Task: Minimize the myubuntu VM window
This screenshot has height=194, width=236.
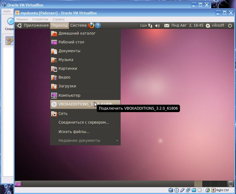Action: click(218, 13)
